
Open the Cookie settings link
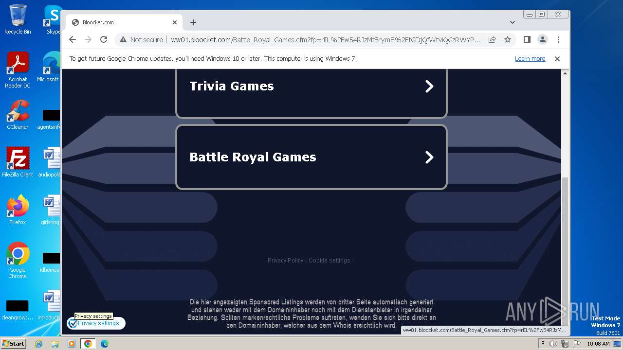click(x=330, y=261)
